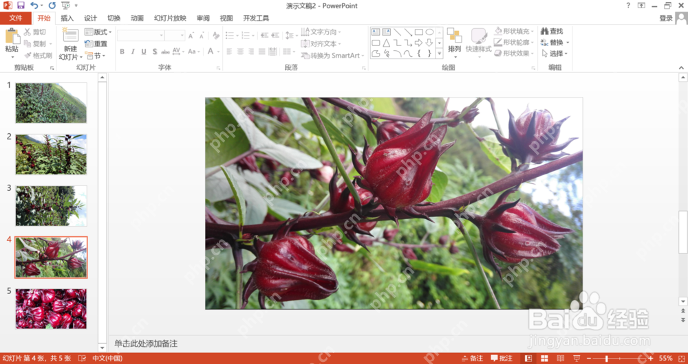688x364 pixels.
Task: Click the 55% zoom level
Action: (x=665, y=359)
